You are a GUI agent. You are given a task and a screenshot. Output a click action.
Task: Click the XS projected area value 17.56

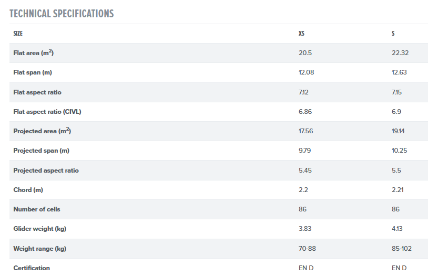tap(306, 131)
